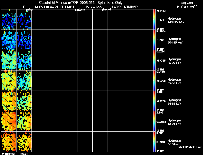Click the "2.153" colorbar maximum value
Image resolution: width=203 pixels, height=155 pixels.
tap(160, 112)
